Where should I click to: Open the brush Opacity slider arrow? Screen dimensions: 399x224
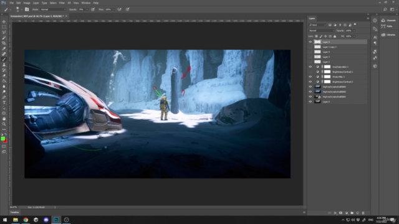pyautogui.click(x=87, y=9)
